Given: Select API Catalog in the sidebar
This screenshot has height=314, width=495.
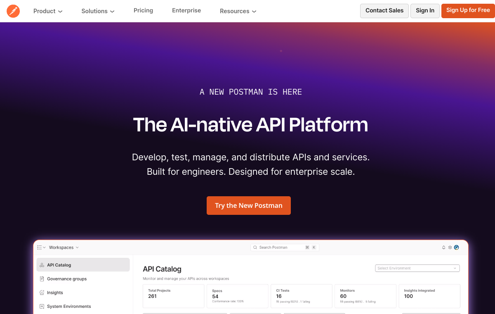Looking at the screenshot, I should tap(83, 265).
